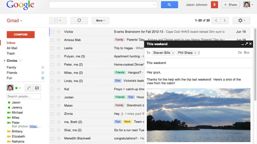Open the All Mail folder
The image size is (257, 144).
pyautogui.click(x=12, y=48)
